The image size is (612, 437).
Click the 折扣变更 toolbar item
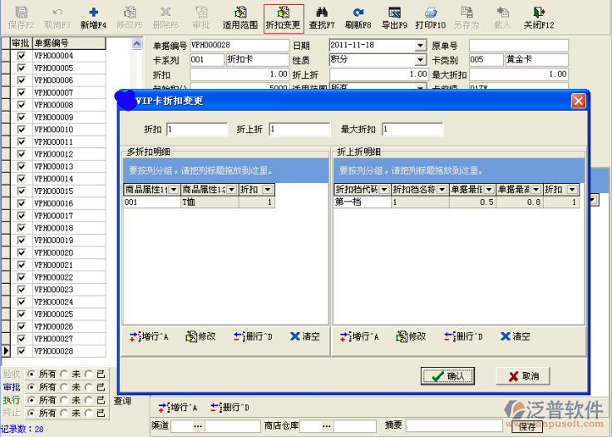(284, 17)
